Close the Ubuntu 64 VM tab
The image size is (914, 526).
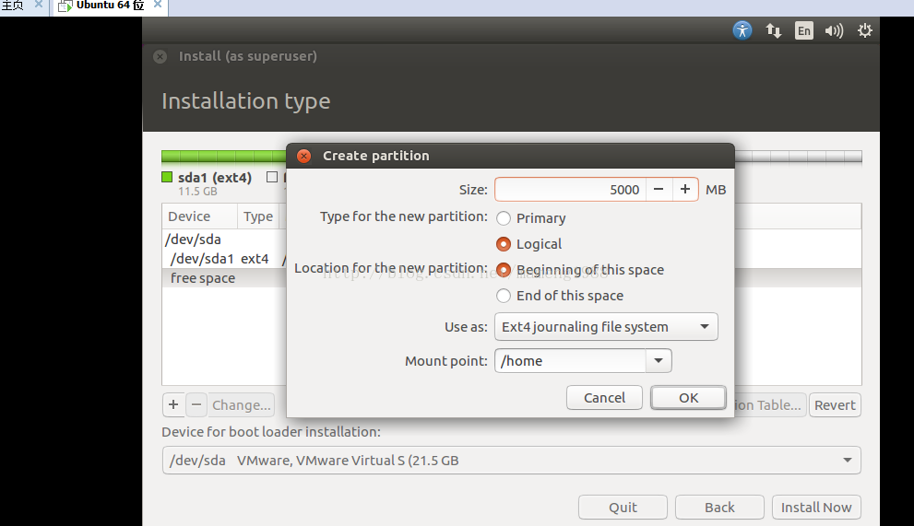158,5
